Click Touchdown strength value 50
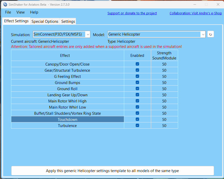 pyautogui.click(x=164, y=119)
